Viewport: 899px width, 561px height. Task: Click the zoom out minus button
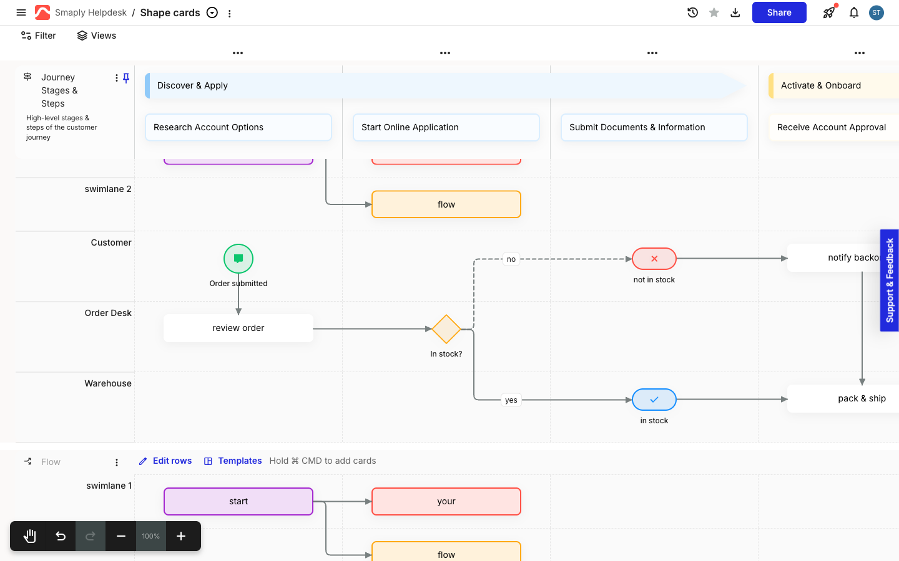121,536
